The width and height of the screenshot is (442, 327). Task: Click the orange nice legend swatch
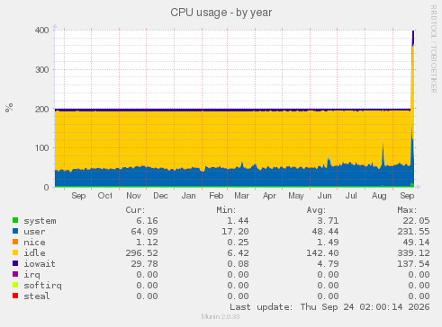coord(15,242)
